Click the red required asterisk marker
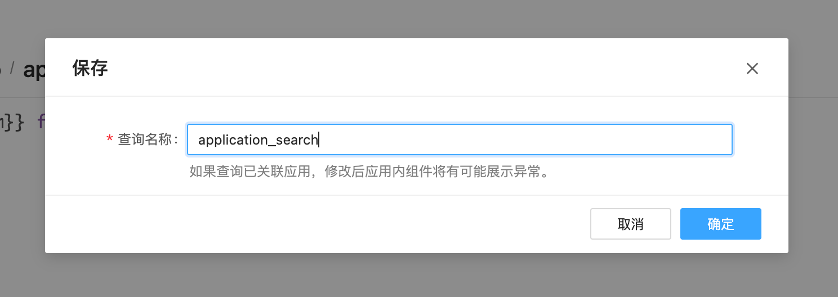The width and height of the screenshot is (838, 297). click(109, 139)
